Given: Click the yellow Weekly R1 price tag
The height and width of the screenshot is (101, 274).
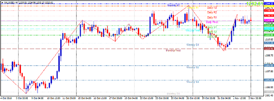Looking at the screenshot, I should (269, 6).
